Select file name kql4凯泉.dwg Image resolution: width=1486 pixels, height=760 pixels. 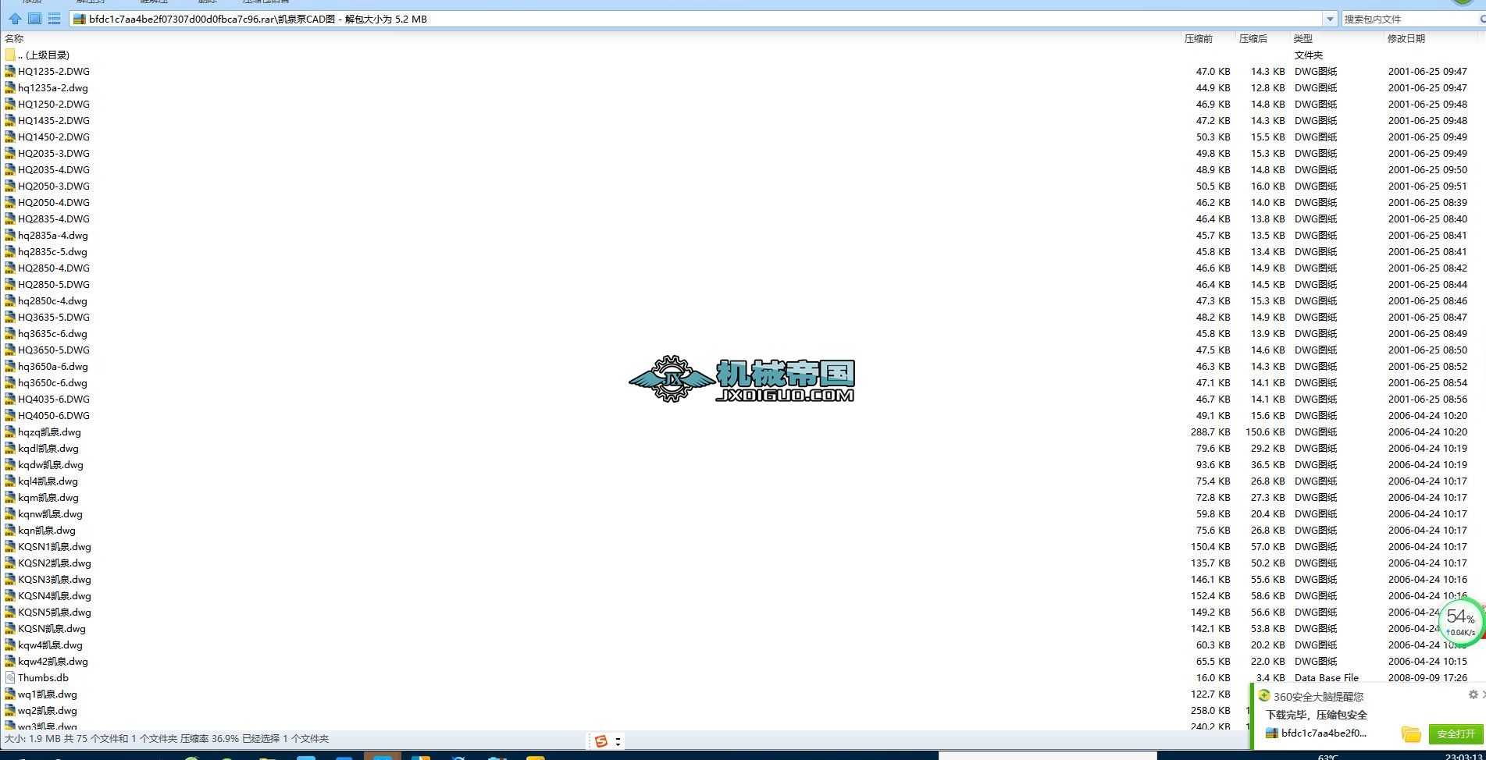click(x=48, y=481)
